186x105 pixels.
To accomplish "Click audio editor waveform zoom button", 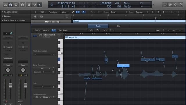I will click(x=158, y=30).
